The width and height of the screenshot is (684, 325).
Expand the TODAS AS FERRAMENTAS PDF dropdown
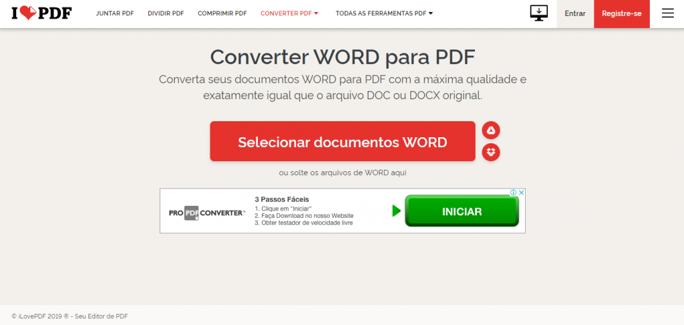point(384,13)
